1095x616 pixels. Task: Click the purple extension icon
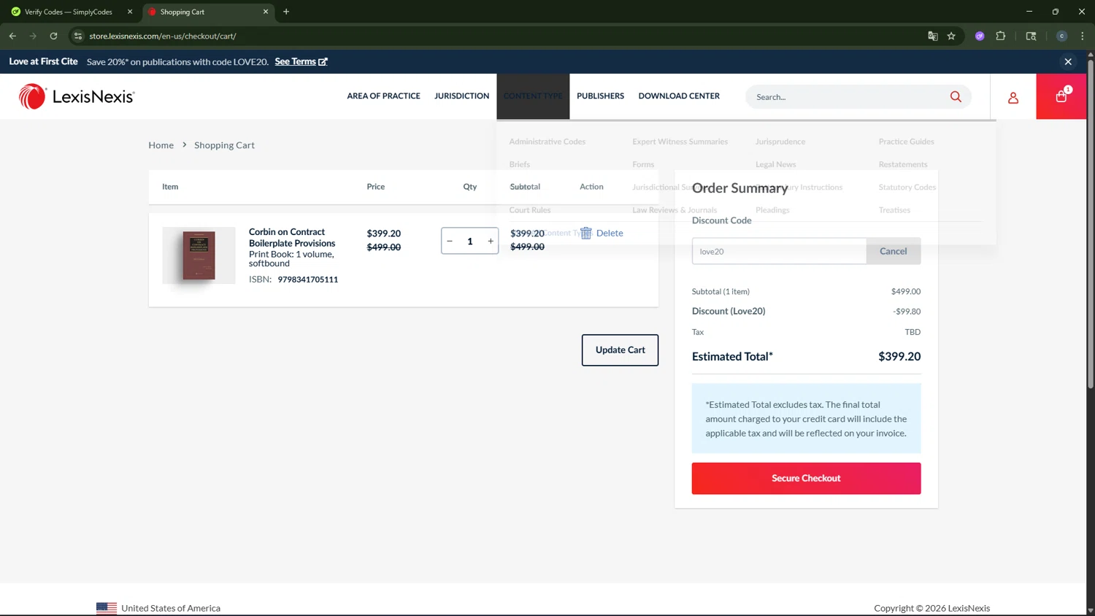click(x=980, y=36)
